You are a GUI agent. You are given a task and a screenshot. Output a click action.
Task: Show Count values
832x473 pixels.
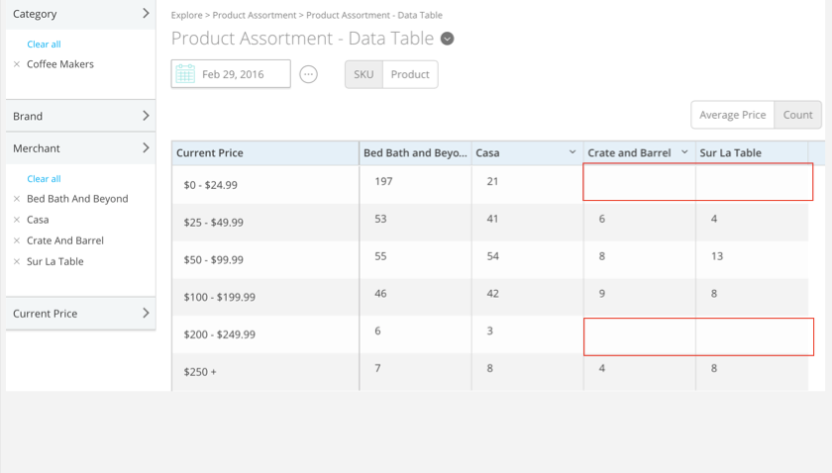point(797,115)
